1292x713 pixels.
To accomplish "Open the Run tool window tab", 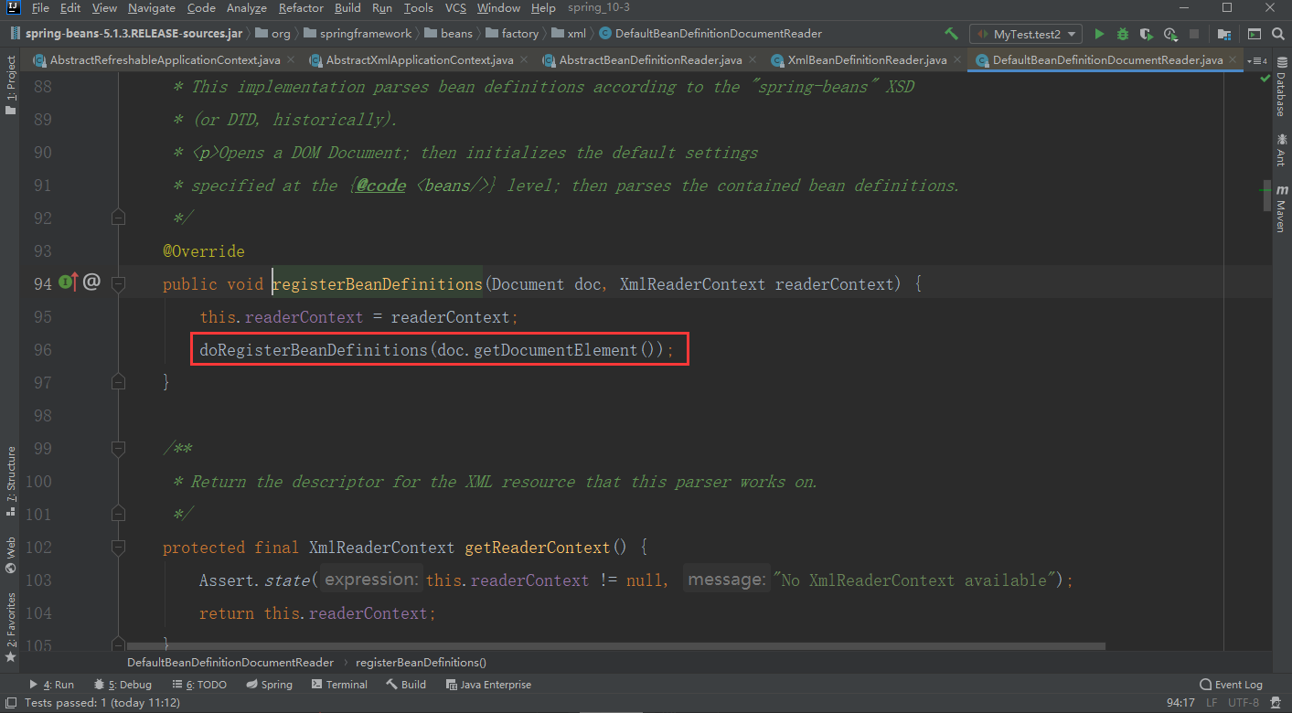I will pyautogui.click(x=51, y=685).
